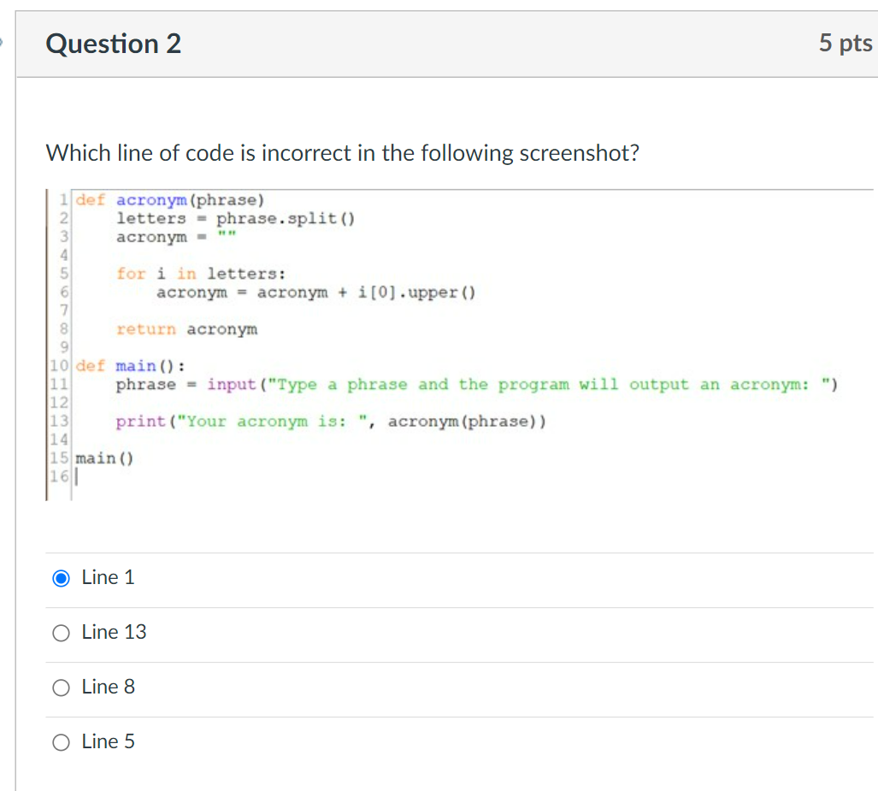This screenshot has width=878, height=791.
Task: Select the Line 13 answer radio button
Action: [x=61, y=633]
